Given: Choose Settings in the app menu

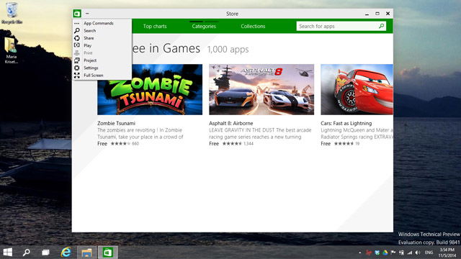Looking at the screenshot, I should (x=91, y=68).
